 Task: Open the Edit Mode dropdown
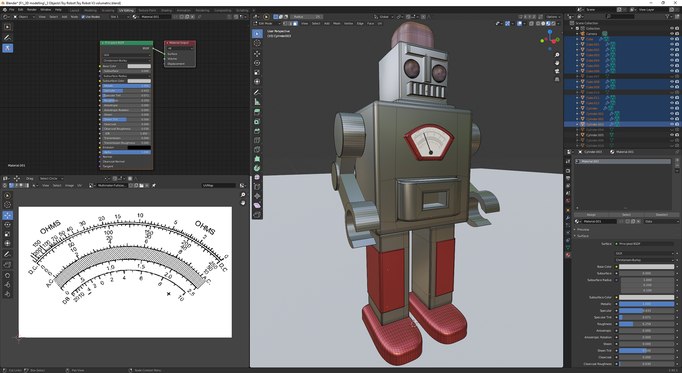click(x=267, y=23)
